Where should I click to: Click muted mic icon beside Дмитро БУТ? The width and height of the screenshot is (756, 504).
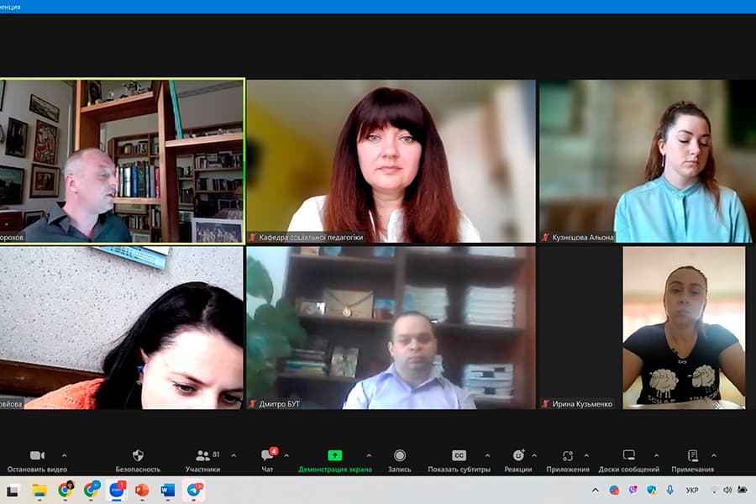click(x=253, y=404)
